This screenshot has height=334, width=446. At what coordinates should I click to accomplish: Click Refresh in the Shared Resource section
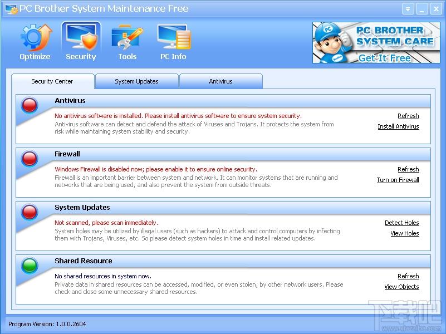[x=408, y=276]
